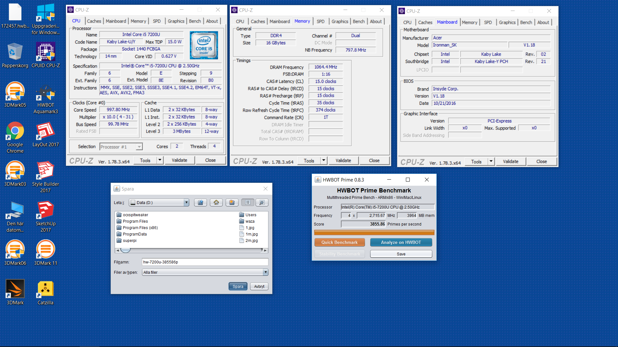Open the Filer av typen dropdown
Viewport: 618px width, 347px height.
tap(266, 272)
